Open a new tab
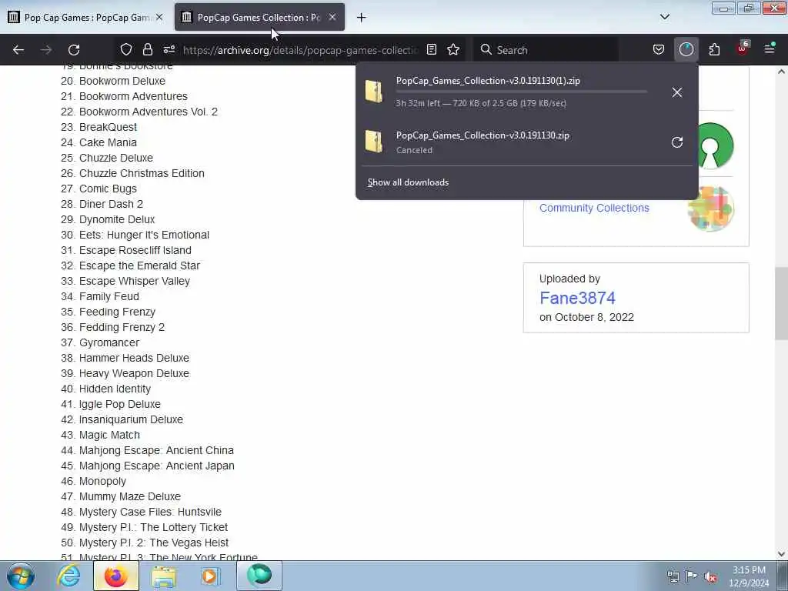 362,18
